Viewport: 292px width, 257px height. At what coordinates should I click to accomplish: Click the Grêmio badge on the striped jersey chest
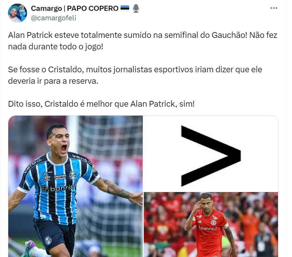click(73, 175)
